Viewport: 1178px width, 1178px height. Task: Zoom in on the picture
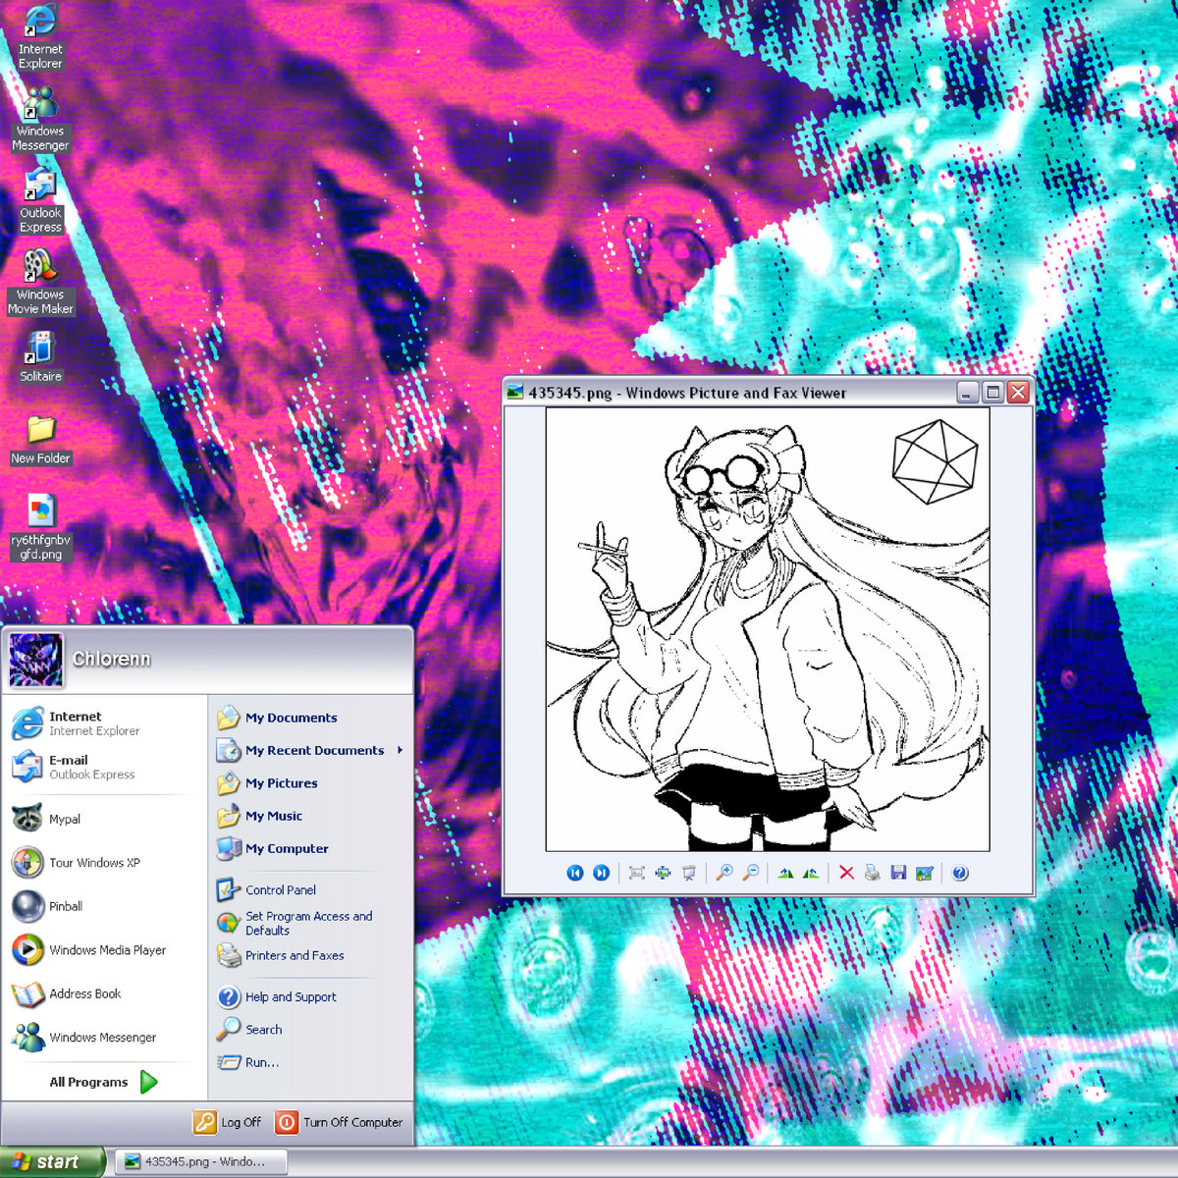724,873
